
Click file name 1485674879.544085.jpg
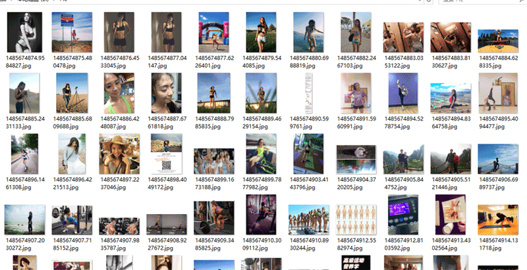coord(262,62)
